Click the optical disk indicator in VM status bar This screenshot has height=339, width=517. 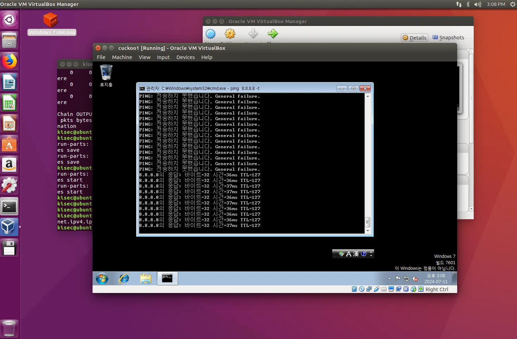click(361, 289)
